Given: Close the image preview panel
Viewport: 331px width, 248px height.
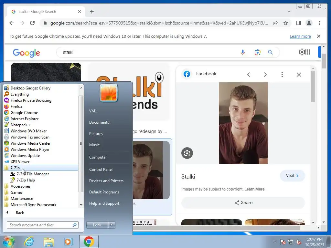Looking at the screenshot, I should (x=299, y=75).
